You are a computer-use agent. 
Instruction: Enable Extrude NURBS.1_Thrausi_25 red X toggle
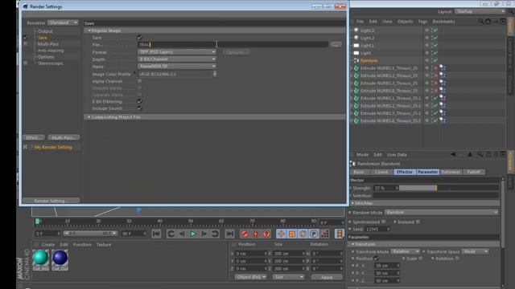click(436, 68)
